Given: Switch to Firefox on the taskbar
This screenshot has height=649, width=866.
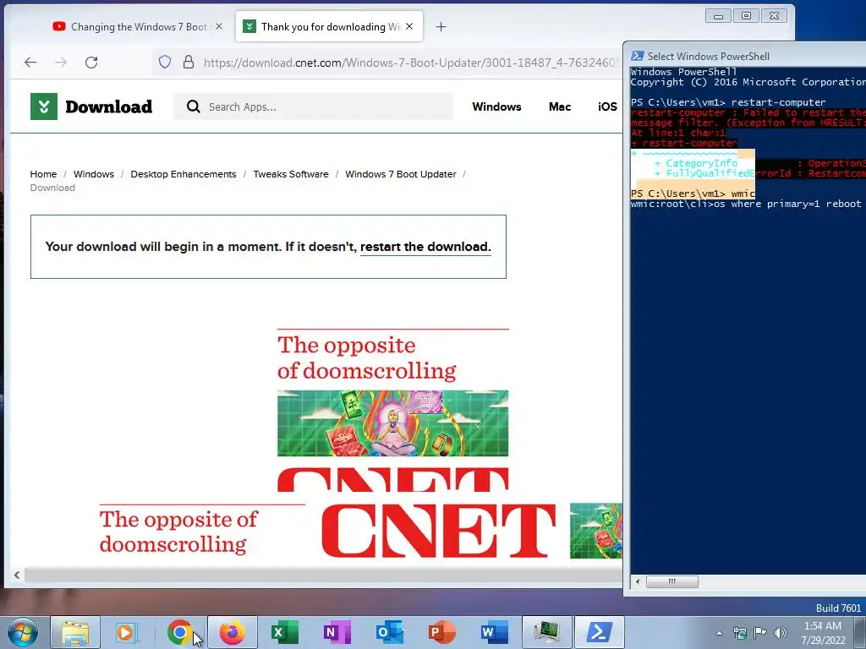Looking at the screenshot, I should 233,632.
